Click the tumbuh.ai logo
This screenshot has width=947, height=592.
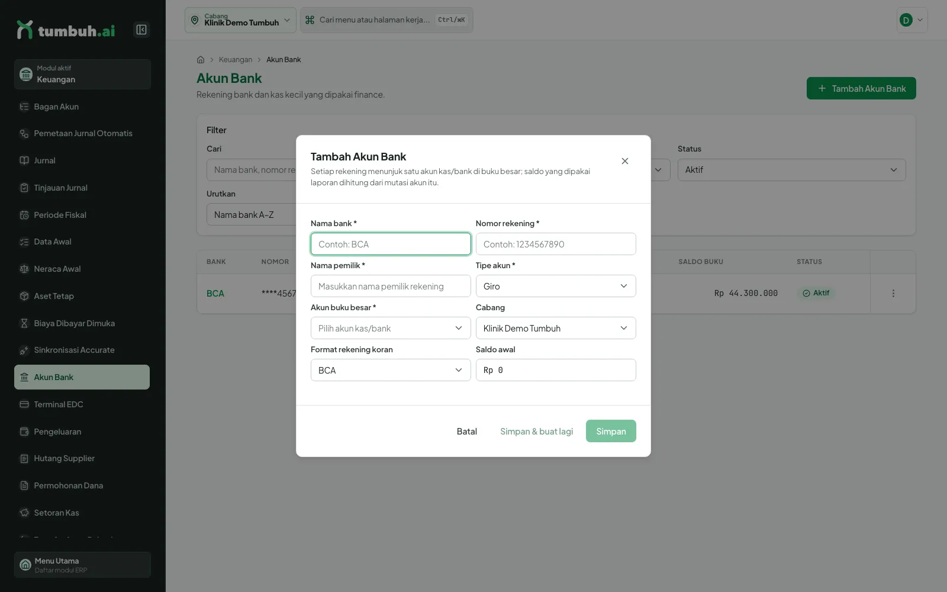click(66, 30)
